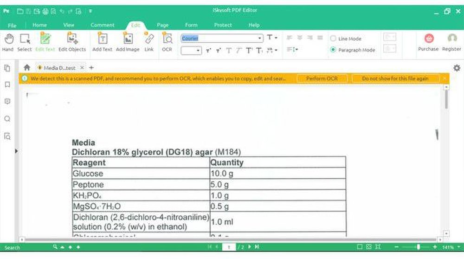Click the Add Image tool
The image size is (464, 259).
point(128,42)
